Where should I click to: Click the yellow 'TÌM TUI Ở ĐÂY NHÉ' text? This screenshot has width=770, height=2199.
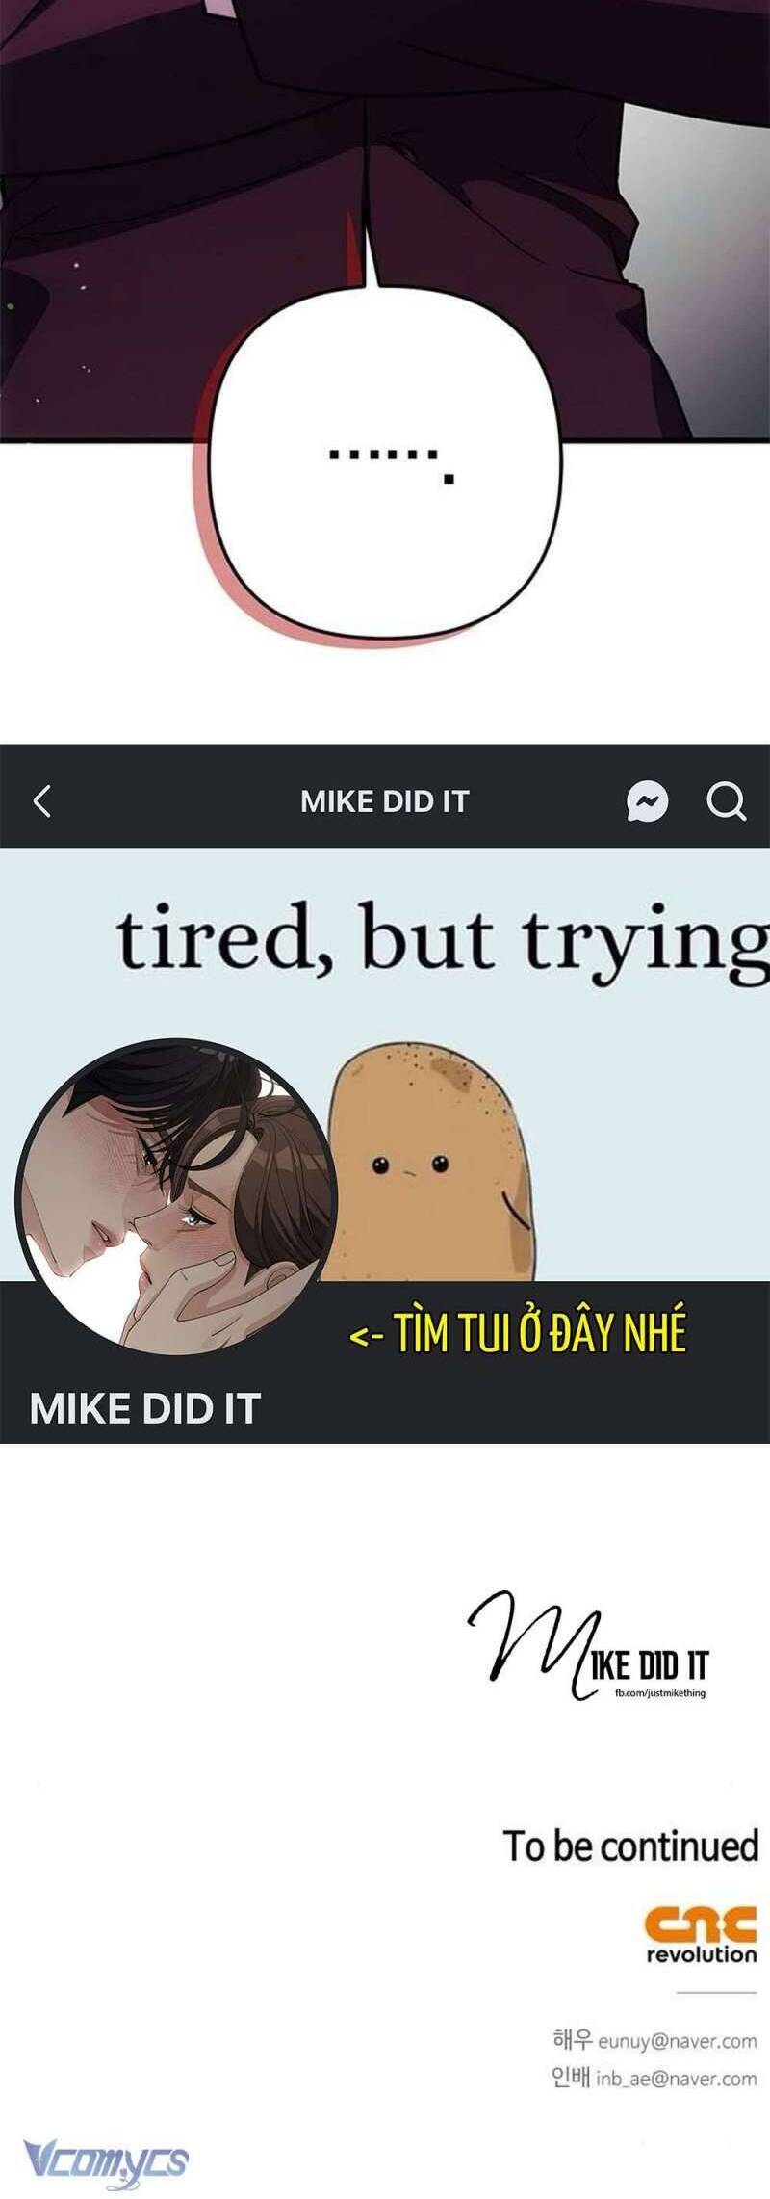pos(518,1334)
